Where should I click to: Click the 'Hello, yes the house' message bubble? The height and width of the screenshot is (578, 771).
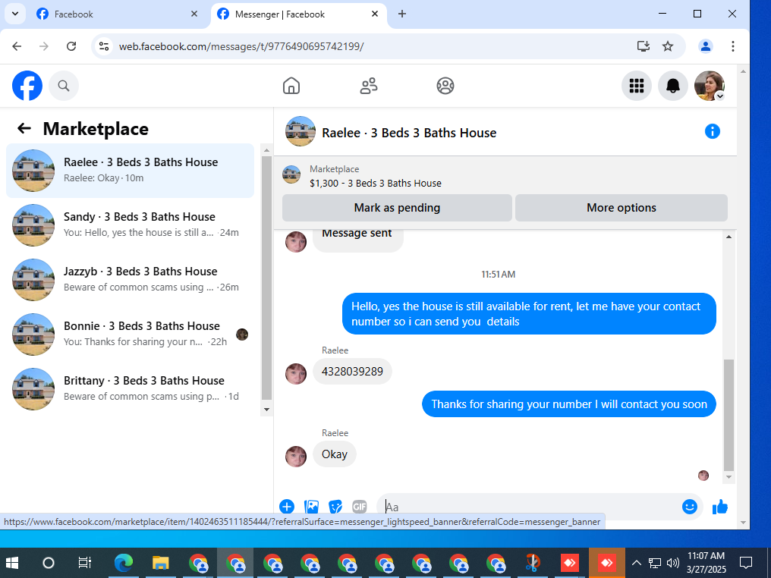coord(529,313)
